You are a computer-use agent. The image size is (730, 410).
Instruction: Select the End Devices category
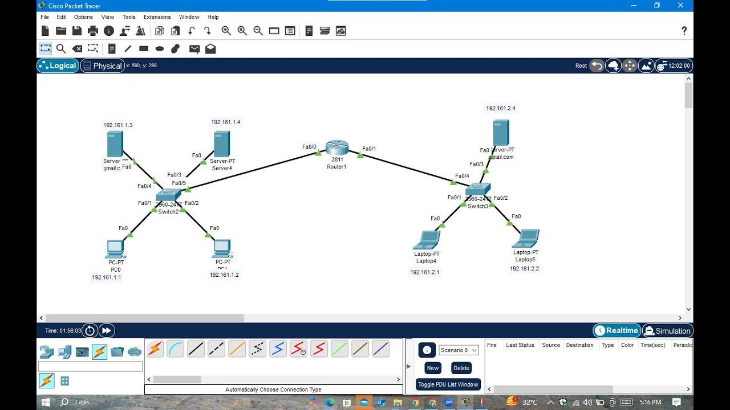click(64, 352)
